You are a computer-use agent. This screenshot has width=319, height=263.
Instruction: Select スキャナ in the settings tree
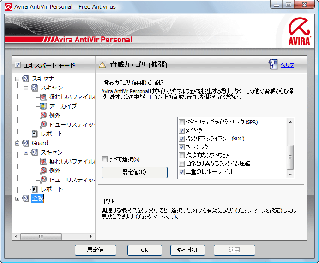43,79
